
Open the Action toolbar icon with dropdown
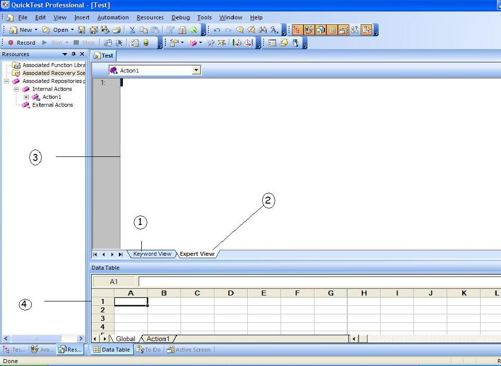click(x=175, y=43)
